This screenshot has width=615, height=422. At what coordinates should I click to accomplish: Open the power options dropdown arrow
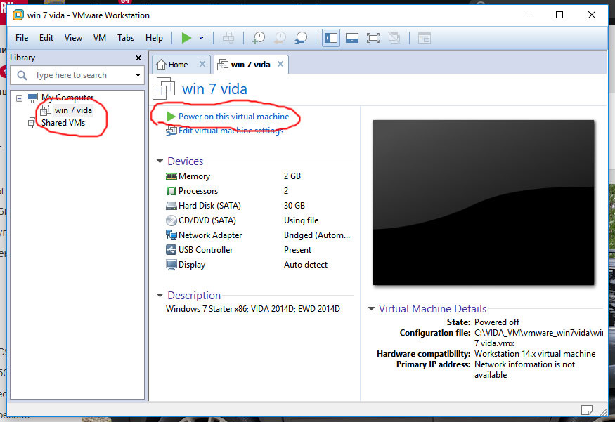(x=201, y=38)
